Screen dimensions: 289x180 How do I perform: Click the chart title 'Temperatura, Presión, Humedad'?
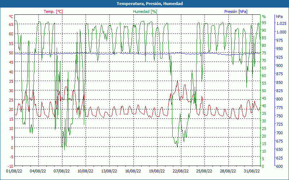[x=150, y=4]
